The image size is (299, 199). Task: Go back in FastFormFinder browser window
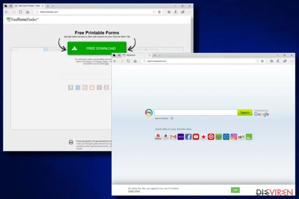[x=7, y=12]
